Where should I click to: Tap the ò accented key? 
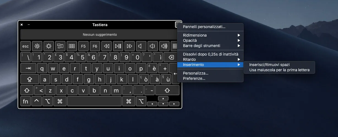point(144,79)
